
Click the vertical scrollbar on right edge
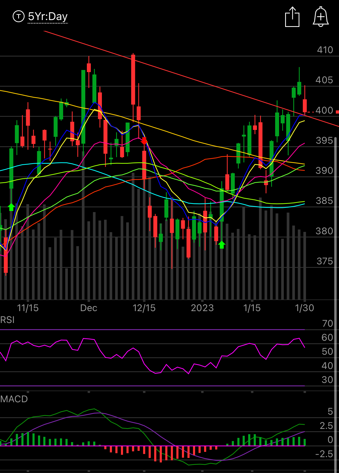tap(336, 305)
